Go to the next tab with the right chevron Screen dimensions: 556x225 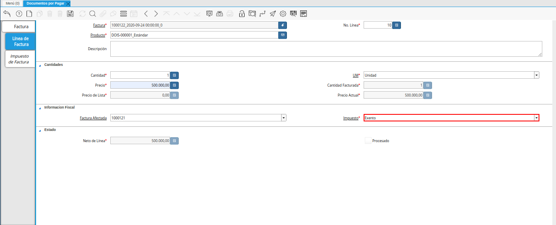tap(156, 14)
